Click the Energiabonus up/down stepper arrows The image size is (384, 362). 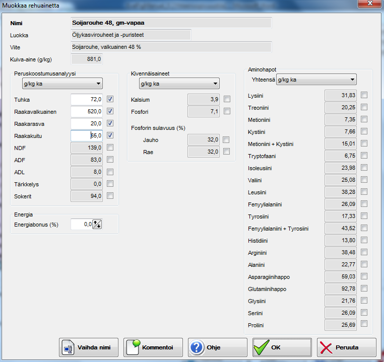[x=97, y=224]
